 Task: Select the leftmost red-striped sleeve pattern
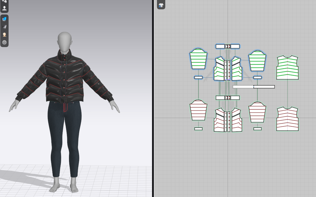click(198, 110)
